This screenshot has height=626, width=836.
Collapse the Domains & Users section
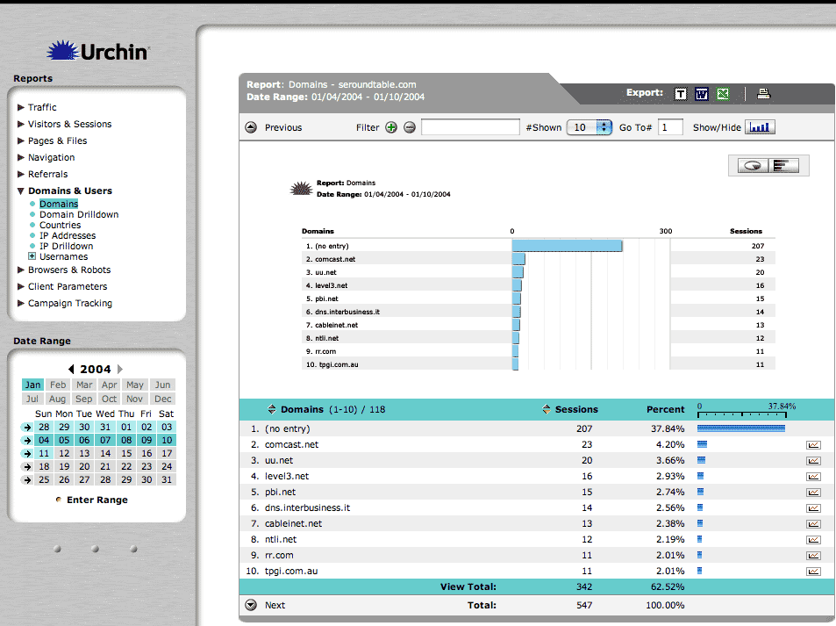(x=21, y=191)
